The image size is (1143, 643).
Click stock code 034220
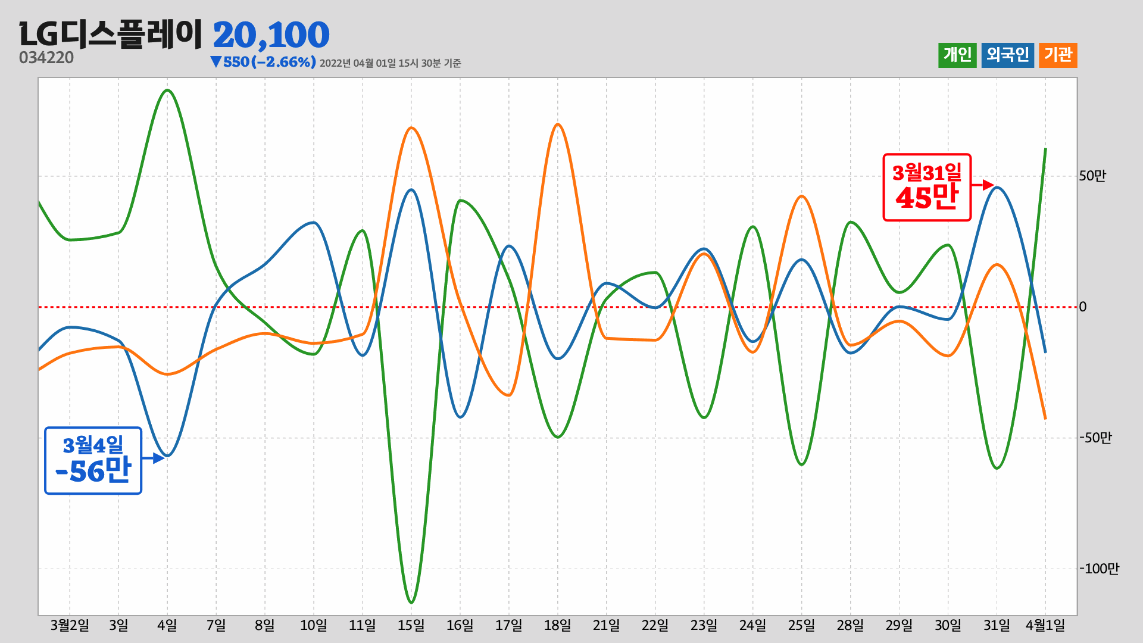(46, 58)
